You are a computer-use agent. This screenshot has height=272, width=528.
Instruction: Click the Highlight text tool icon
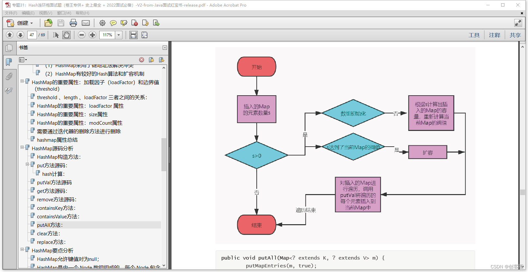pyautogui.click(x=124, y=23)
